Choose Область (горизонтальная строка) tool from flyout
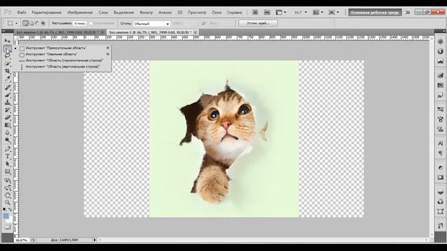Viewport: 447px width, 251px height. [64, 61]
